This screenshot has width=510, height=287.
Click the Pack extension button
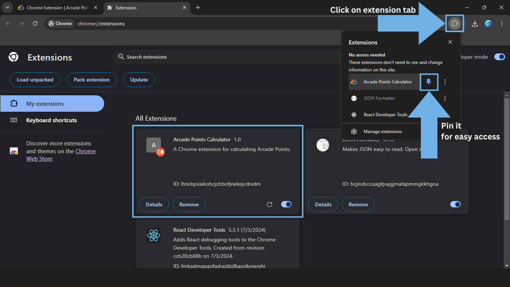click(92, 80)
